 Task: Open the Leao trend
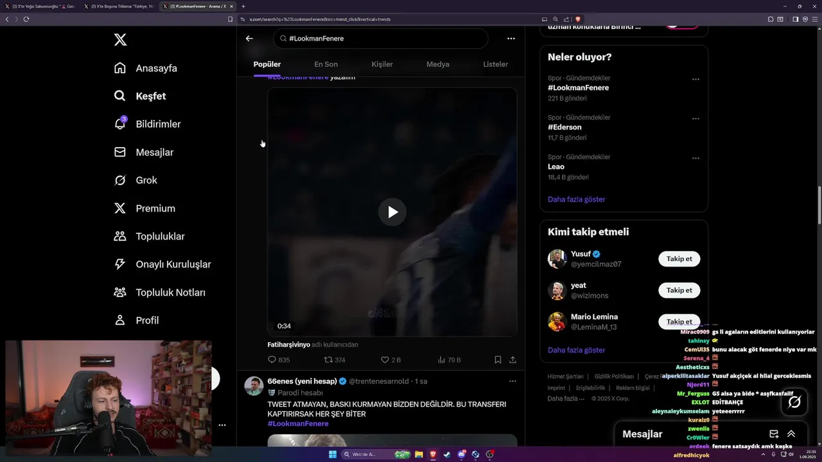click(x=556, y=167)
